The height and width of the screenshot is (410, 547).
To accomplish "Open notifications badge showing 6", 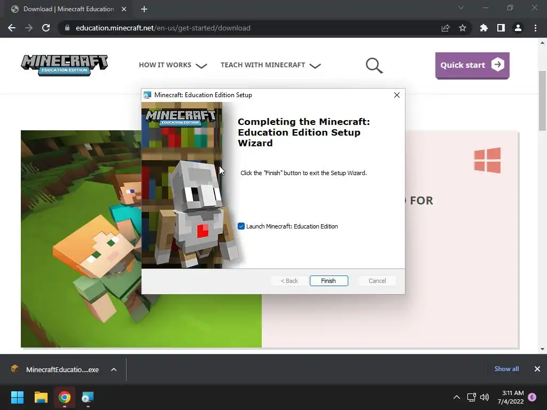I will tap(532, 397).
